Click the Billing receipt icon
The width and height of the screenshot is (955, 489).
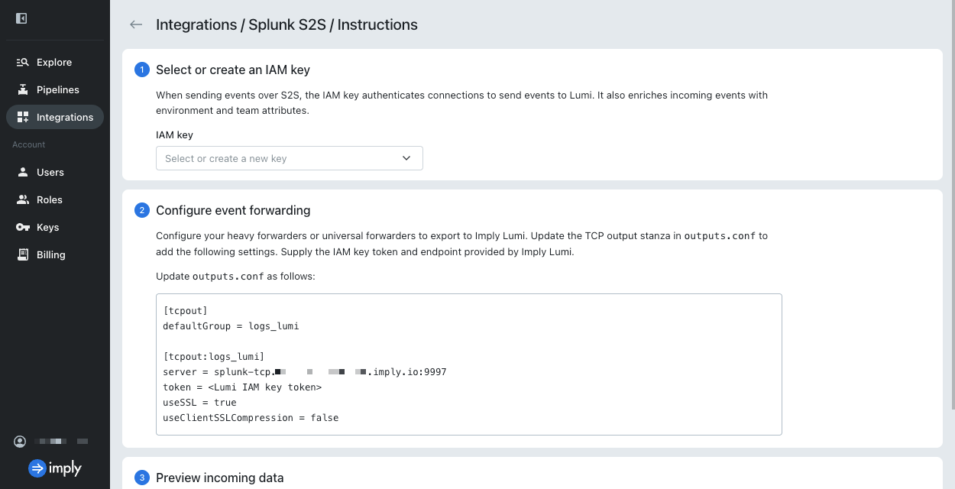point(22,255)
